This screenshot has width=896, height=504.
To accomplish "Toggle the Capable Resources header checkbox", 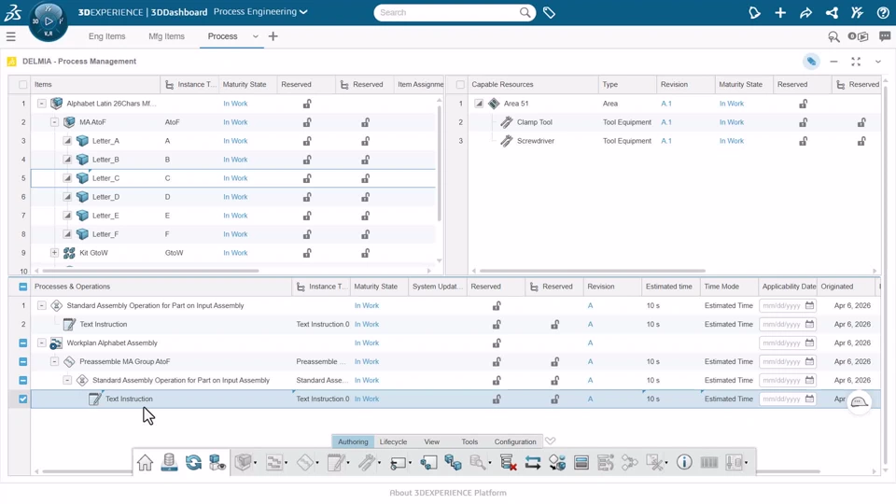I will 460,85.
